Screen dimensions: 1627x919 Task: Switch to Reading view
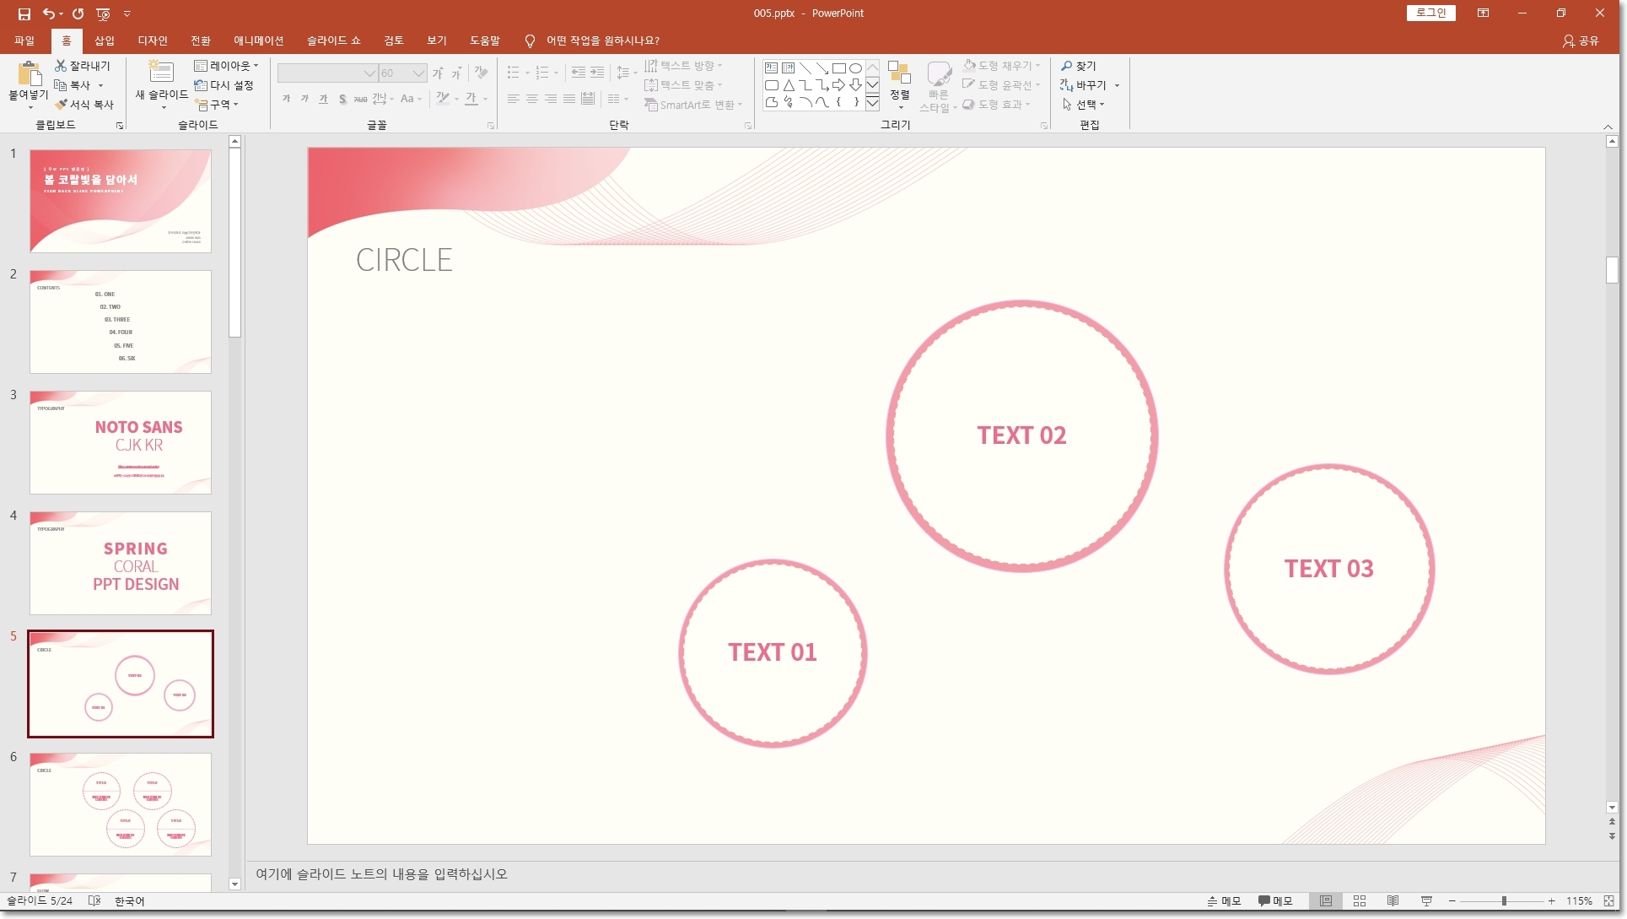click(x=1393, y=901)
